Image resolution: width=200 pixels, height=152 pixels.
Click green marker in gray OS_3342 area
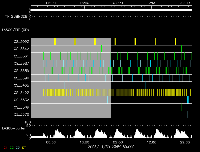point(101,49)
